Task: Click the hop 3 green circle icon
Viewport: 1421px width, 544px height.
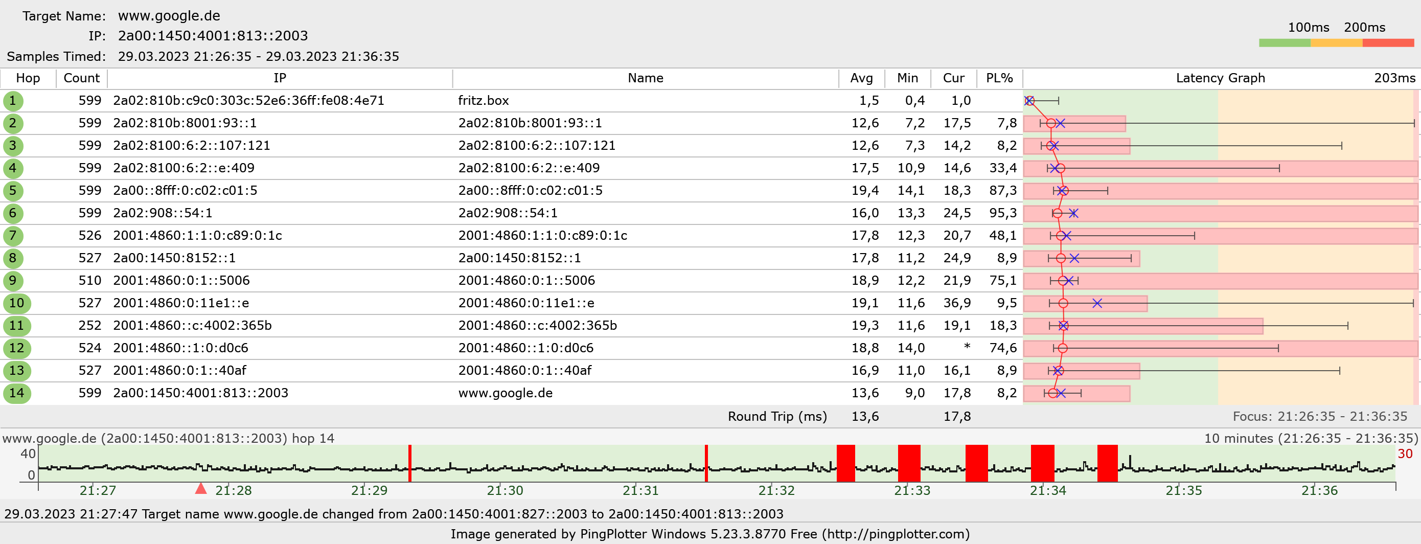Action: click(13, 146)
